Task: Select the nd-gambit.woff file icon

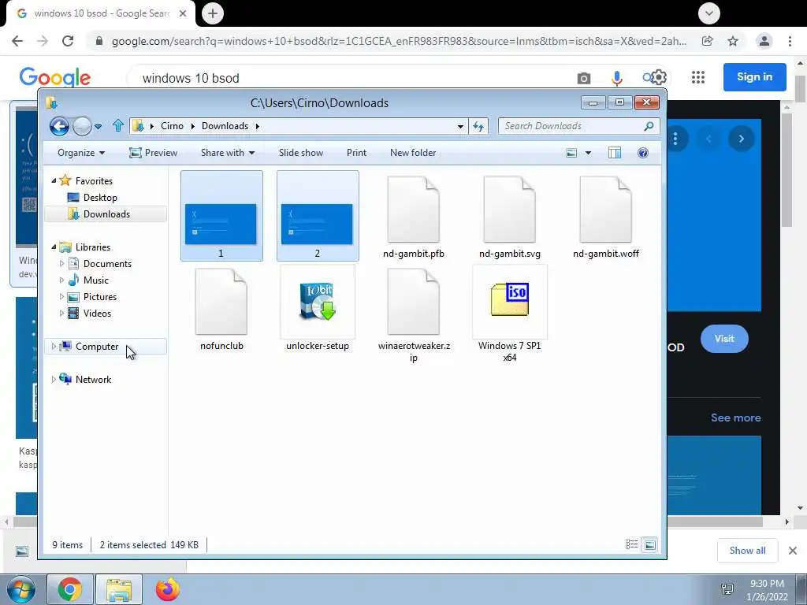Action: click(x=606, y=210)
